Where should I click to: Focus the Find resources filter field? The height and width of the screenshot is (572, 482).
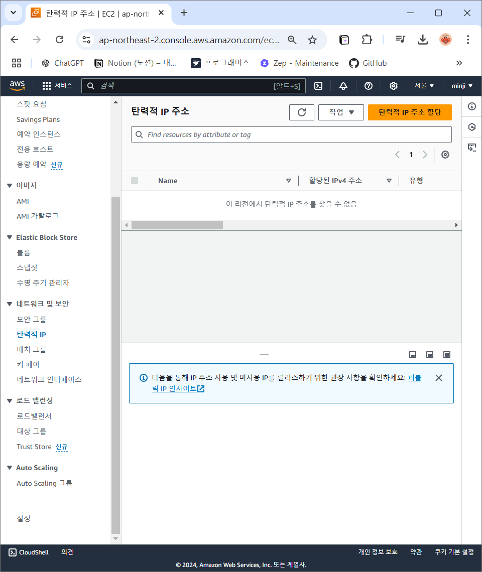(x=291, y=134)
